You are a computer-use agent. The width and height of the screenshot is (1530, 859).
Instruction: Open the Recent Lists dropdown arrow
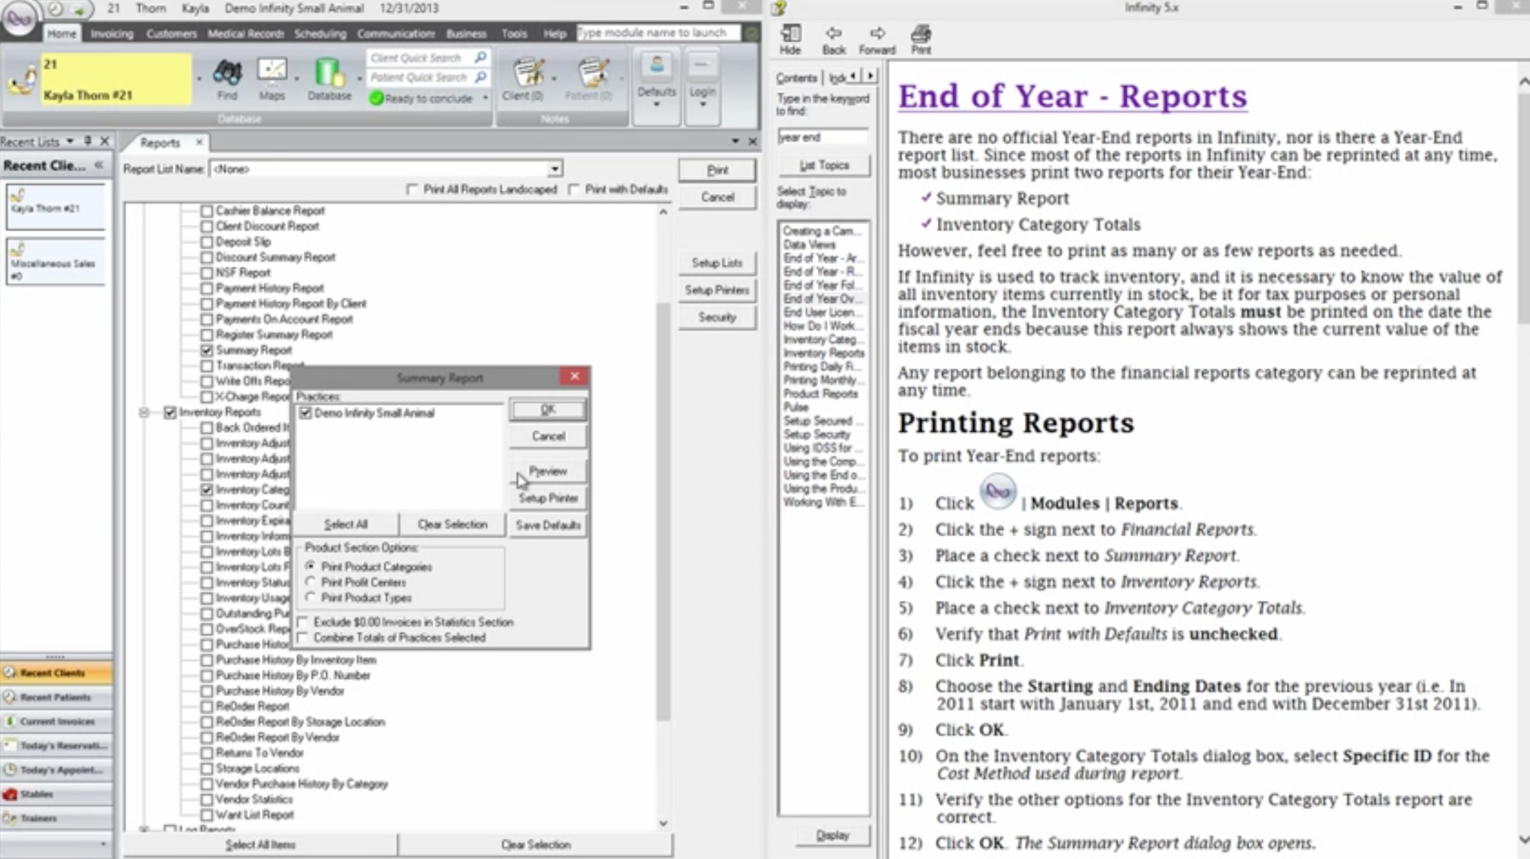(70, 141)
